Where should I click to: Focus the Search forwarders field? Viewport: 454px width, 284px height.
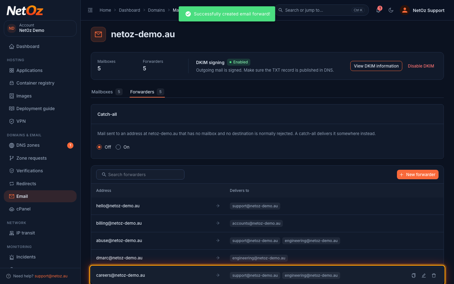140,175
